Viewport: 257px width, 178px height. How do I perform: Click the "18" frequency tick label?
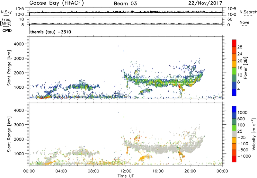(22, 19)
